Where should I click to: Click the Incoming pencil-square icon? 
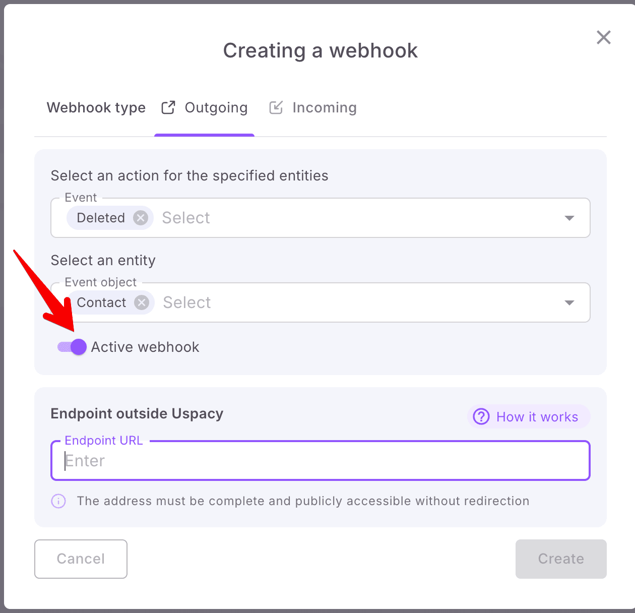pos(276,107)
